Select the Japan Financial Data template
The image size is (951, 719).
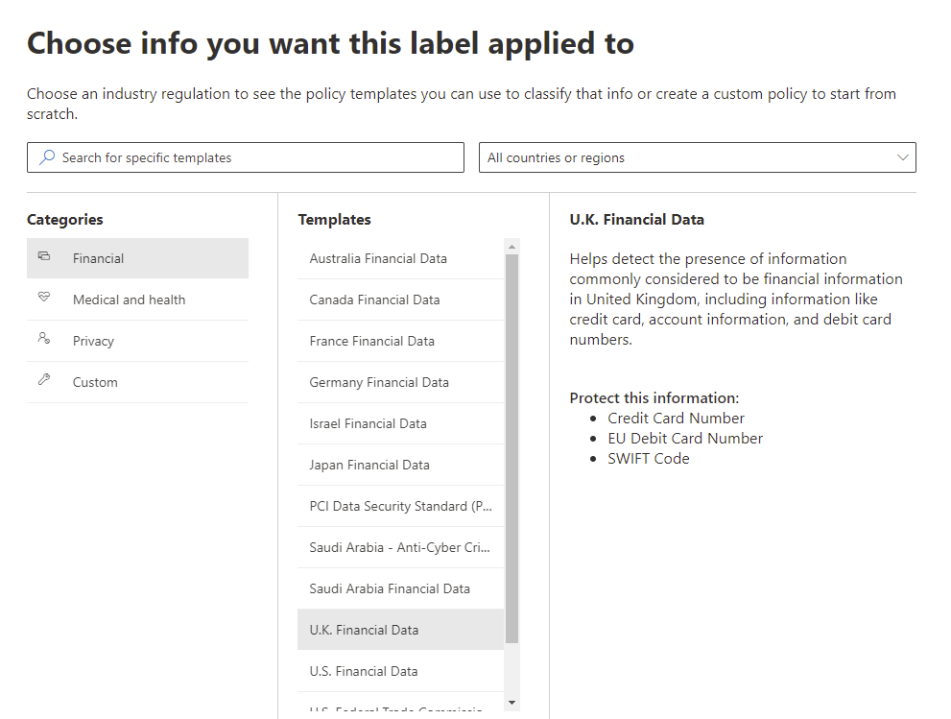click(369, 465)
